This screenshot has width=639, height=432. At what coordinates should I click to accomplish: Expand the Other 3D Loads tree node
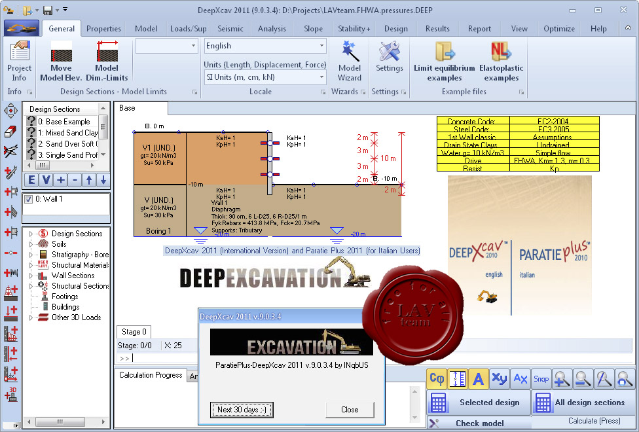pyautogui.click(x=31, y=317)
